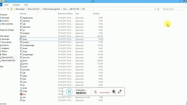Click the idlj file icon
187x105 pixels.
21,24
